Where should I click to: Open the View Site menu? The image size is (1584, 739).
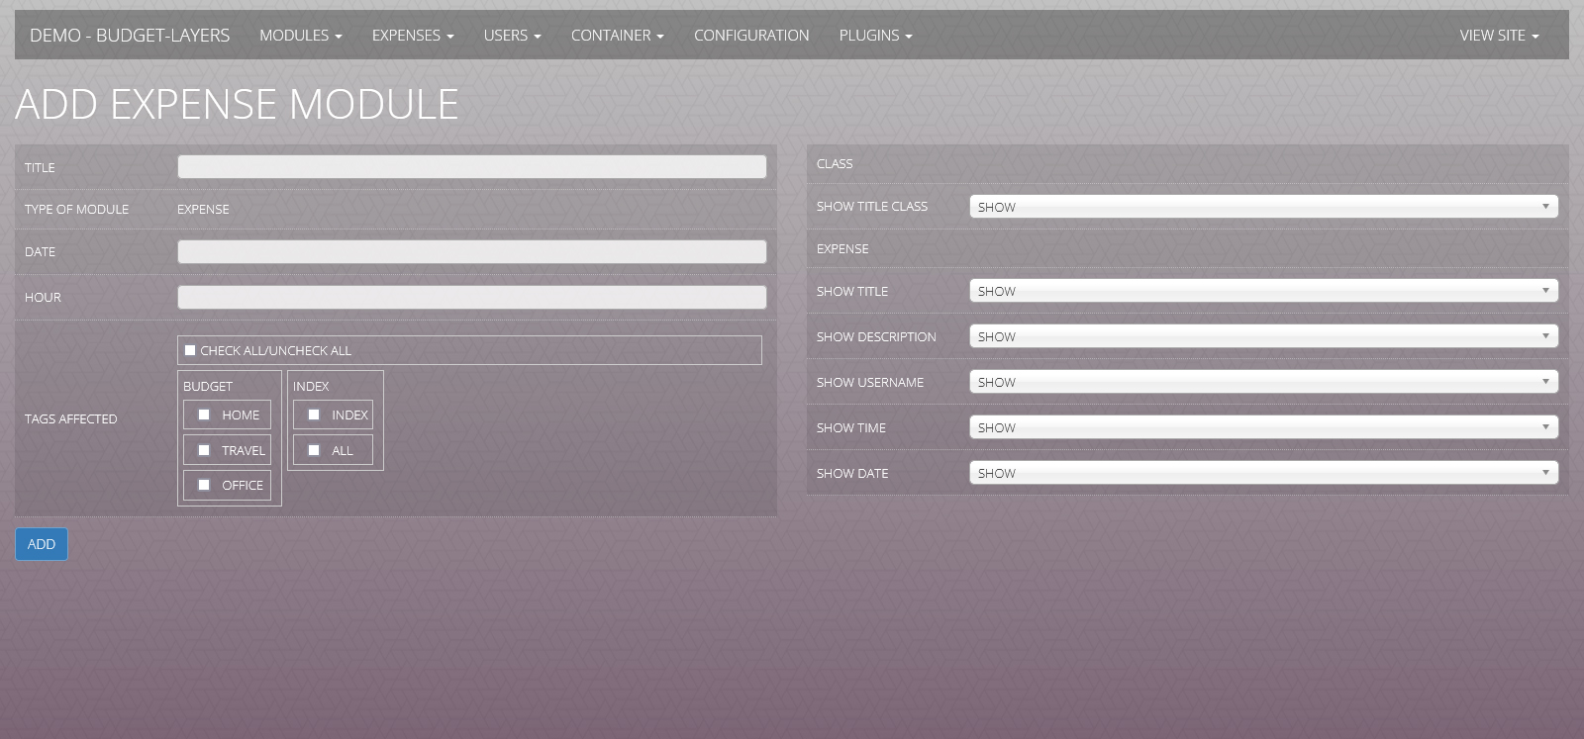[x=1499, y=36]
